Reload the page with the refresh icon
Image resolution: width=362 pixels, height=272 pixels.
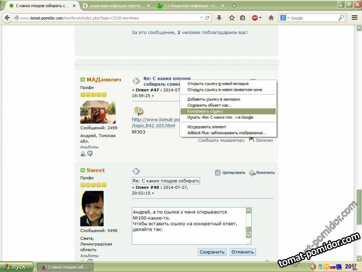click(207, 18)
